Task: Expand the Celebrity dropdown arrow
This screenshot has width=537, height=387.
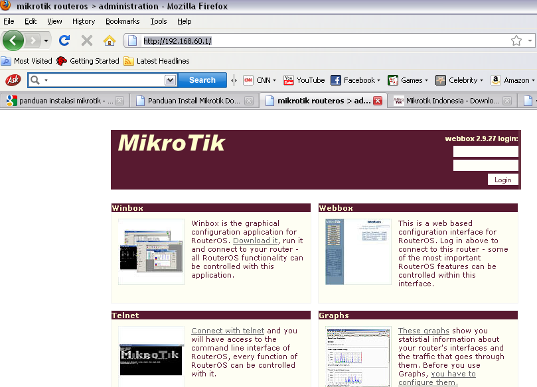Action: coord(481,81)
